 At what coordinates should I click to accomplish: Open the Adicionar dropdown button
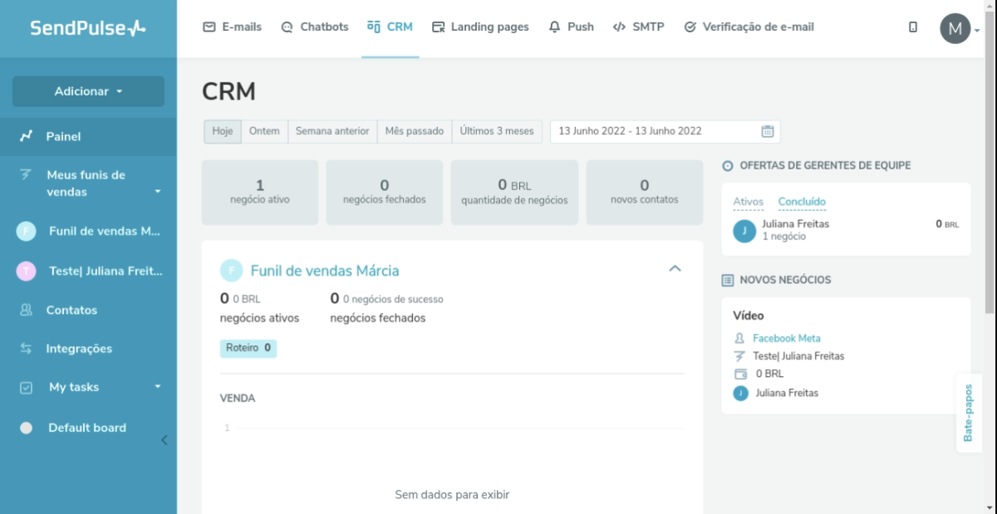88,91
